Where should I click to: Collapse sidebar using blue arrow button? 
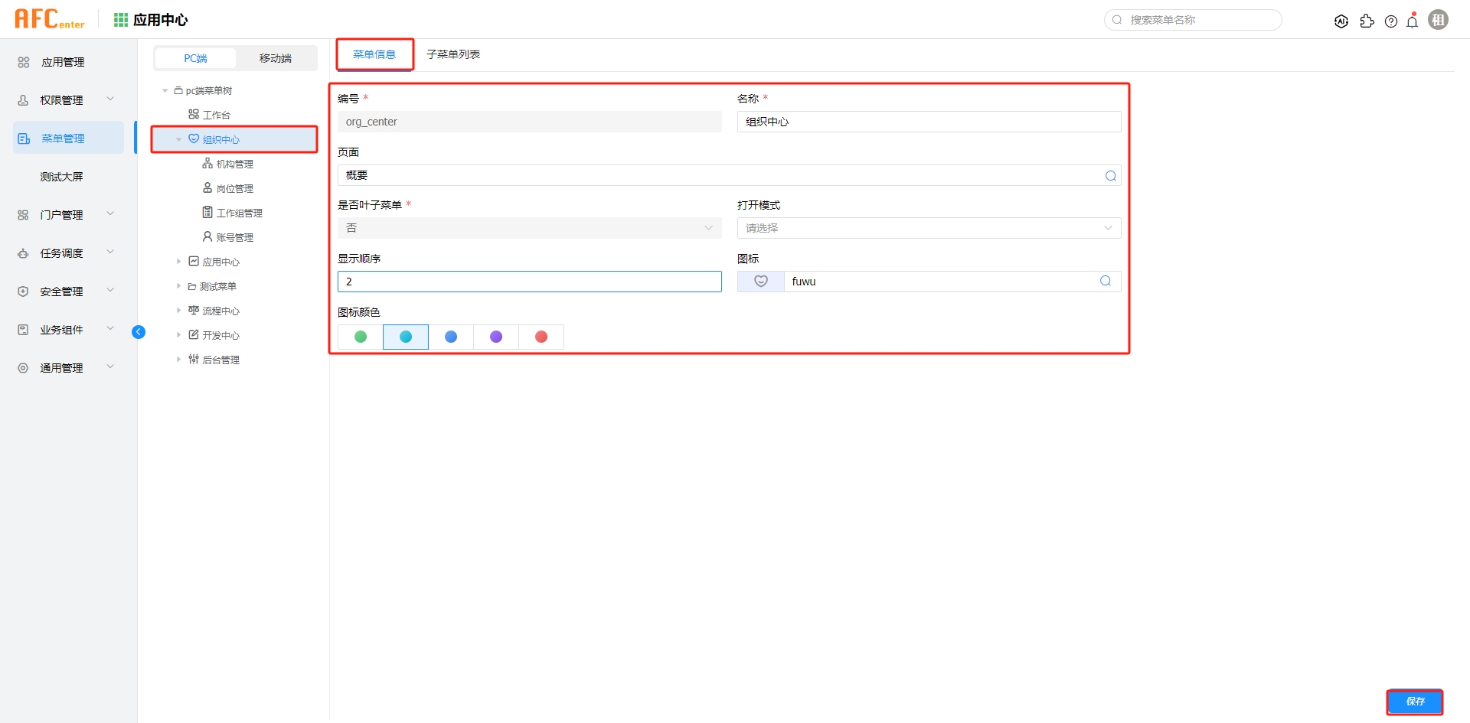click(x=139, y=332)
